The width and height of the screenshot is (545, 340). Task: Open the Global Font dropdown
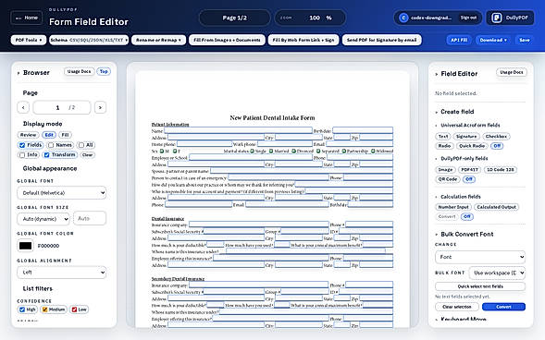62,193
